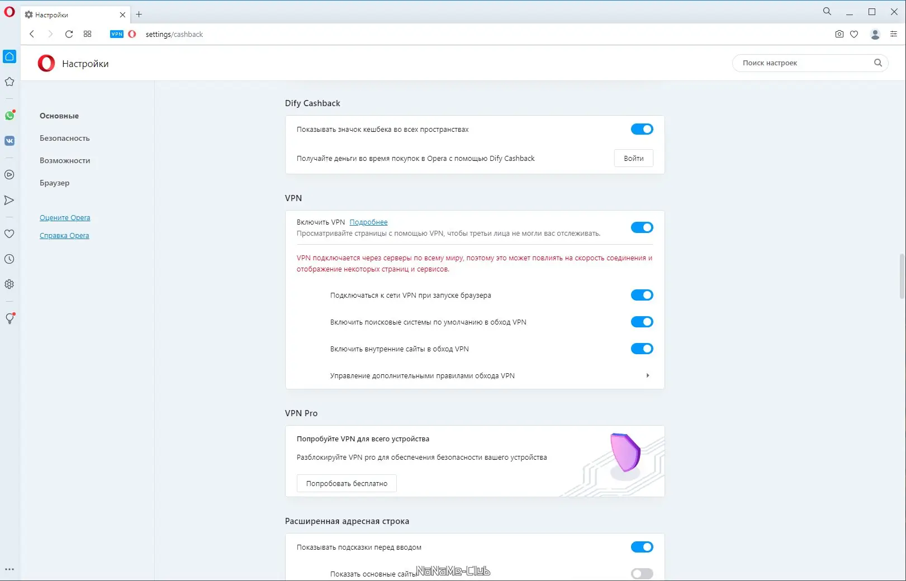
Task: Click the Войти button for Dify Cashback
Action: click(x=634, y=158)
